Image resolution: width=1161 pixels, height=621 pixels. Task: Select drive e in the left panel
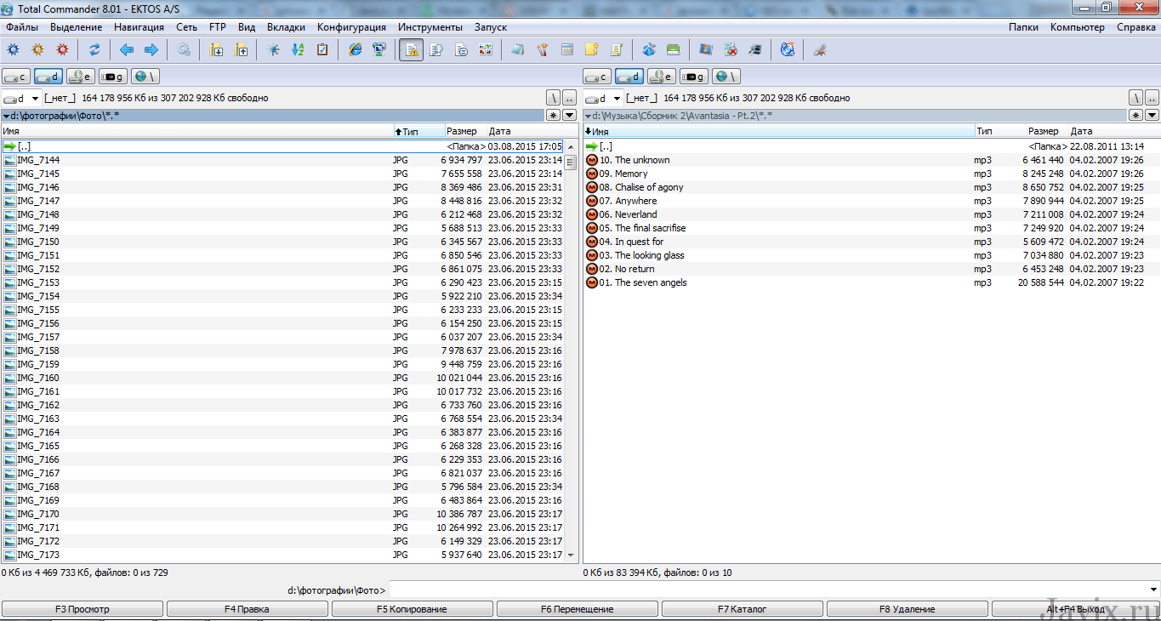pyautogui.click(x=81, y=77)
